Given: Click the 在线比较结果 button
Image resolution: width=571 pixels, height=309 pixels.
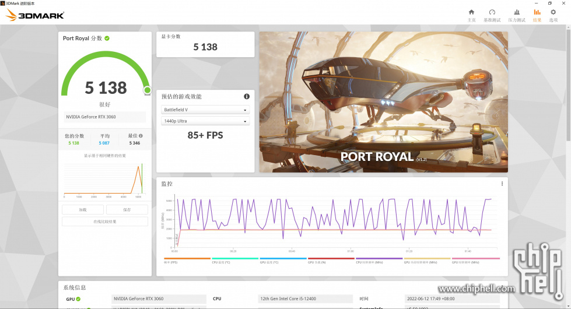Looking at the screenshot, I should click(x=105, y=222).
